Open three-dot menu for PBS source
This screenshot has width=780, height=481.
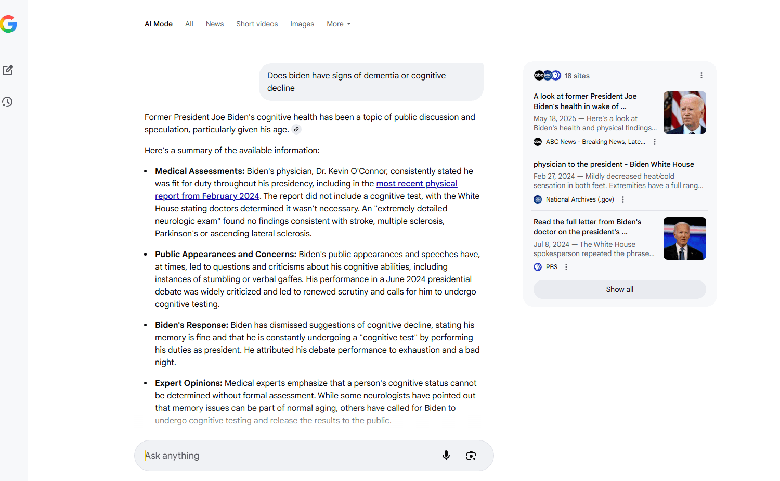click(x=566, y=267)
